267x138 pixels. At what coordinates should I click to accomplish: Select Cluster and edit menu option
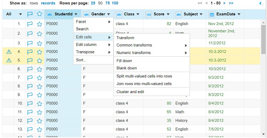(130, 92)
